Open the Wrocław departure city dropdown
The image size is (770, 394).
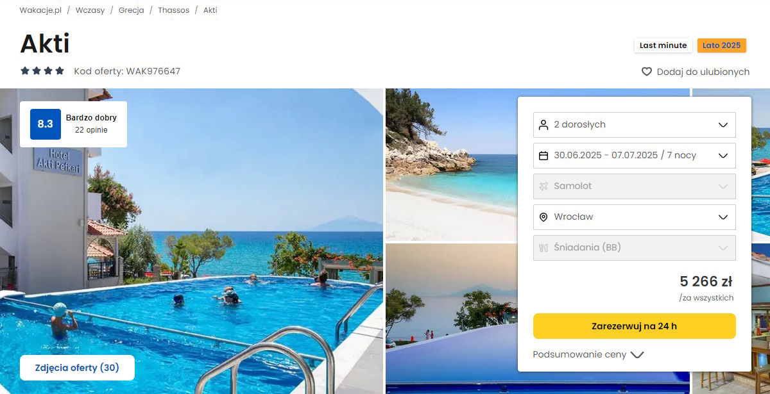pos(635,217)
